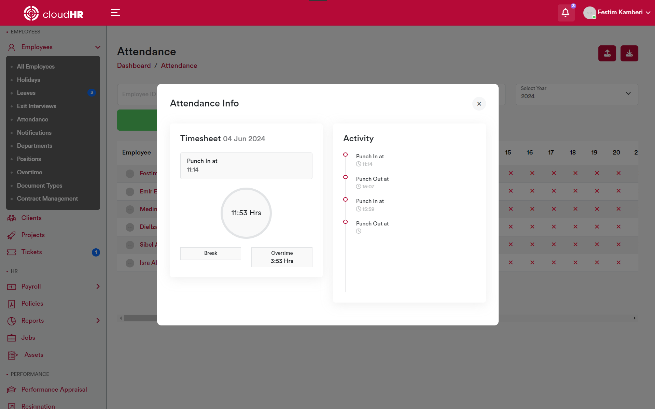The width and height of the screenshot is (655, 409).
Task: Toggle the hamburger sidebar menu
Action: 115,13
